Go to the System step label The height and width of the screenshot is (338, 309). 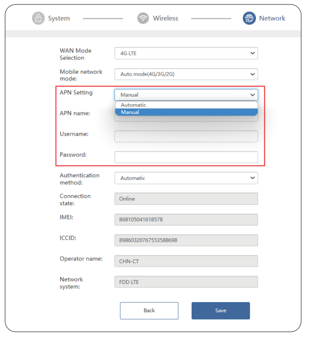58,19
